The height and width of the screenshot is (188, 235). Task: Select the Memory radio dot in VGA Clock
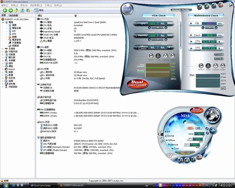click(136, 36)
